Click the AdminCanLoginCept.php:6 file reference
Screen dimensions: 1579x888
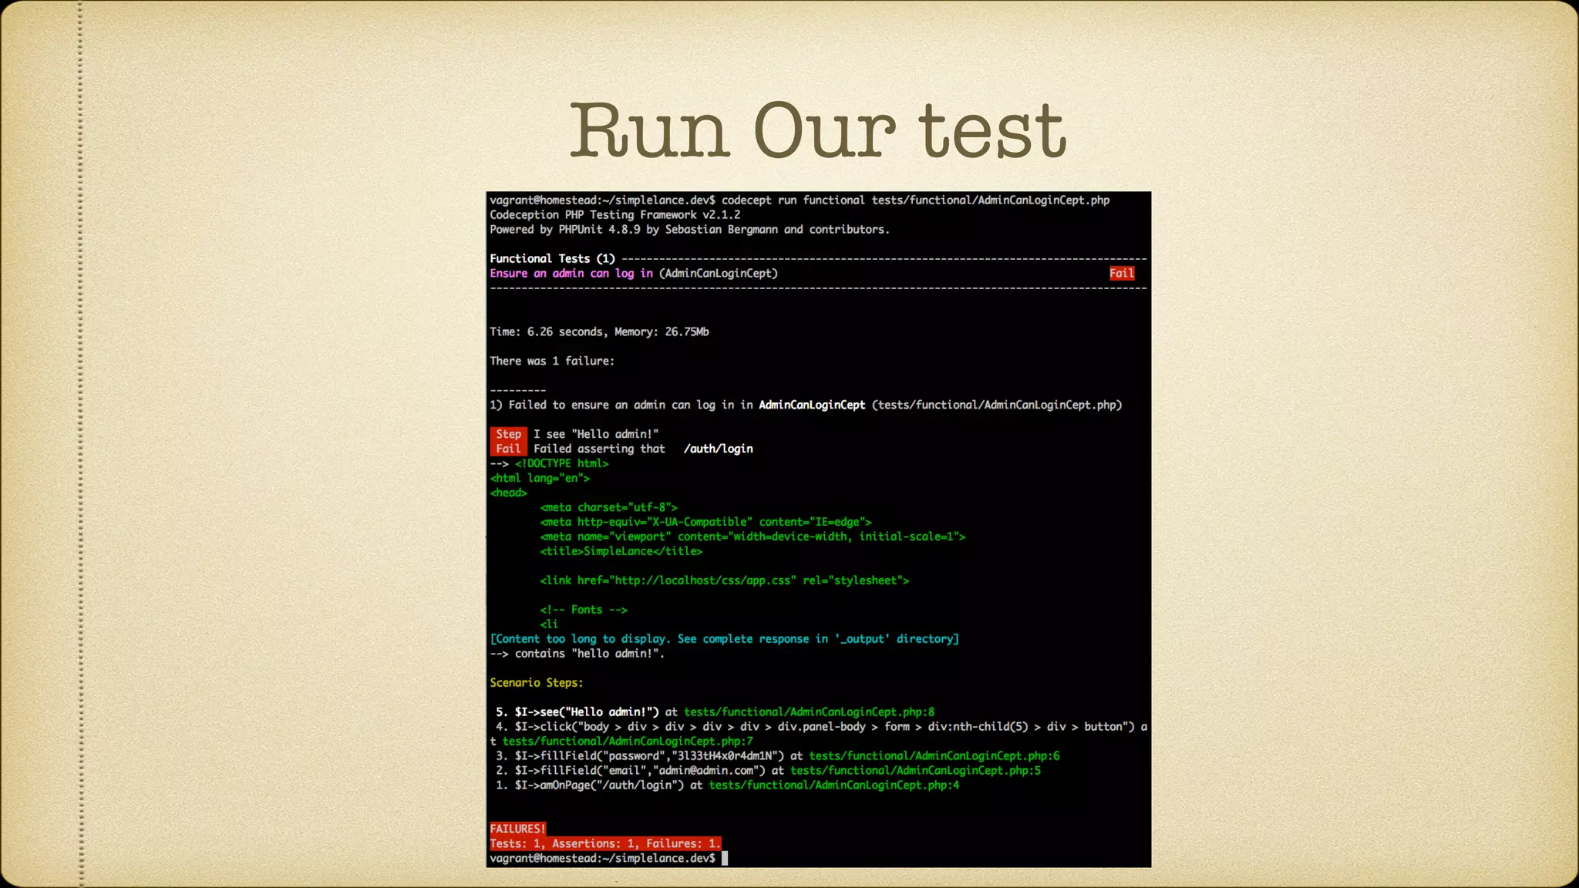point(934,756)
